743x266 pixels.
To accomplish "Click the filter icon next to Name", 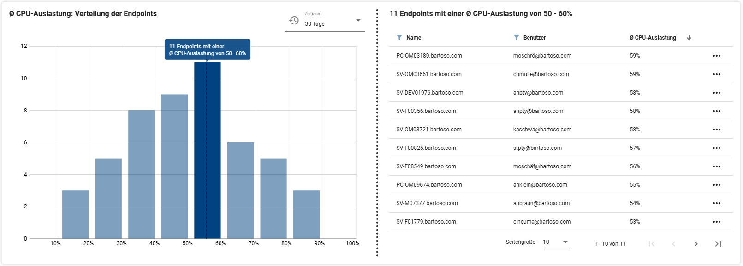I will click(399, 37).
